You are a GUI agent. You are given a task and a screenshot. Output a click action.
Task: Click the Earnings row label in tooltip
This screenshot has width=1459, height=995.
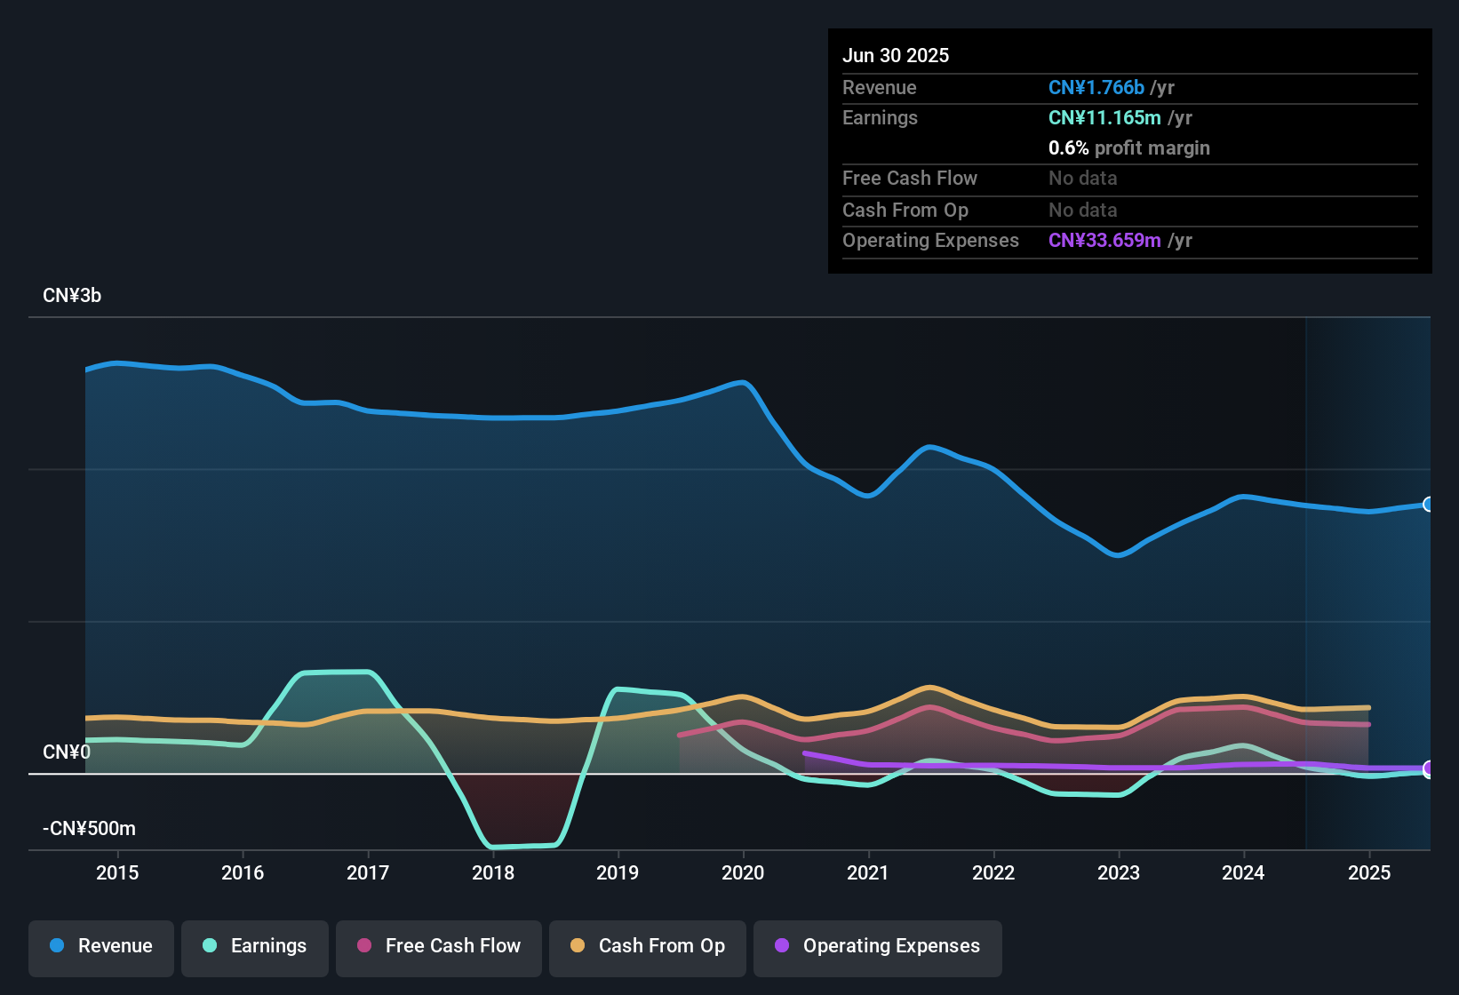point(880,117)
